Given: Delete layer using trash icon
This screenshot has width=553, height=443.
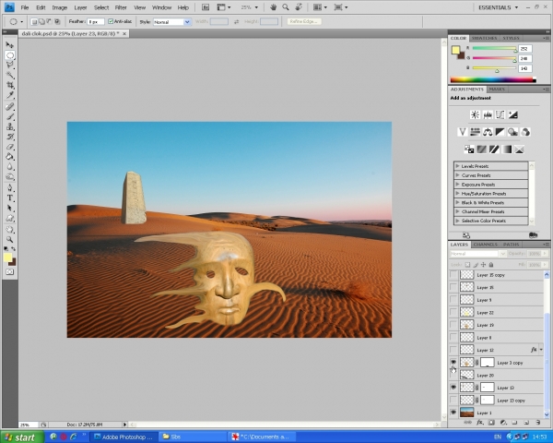Looking at the screenshot, I should click(x=538, y=422).
